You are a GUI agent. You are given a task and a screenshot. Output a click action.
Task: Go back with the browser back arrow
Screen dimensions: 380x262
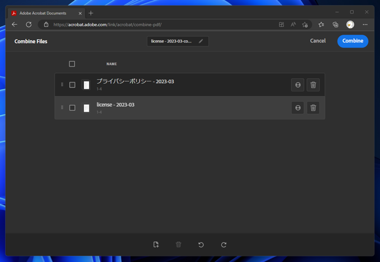point(15,25)
